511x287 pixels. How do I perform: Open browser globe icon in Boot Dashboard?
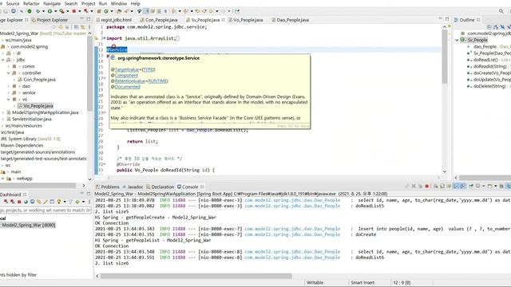tap(26, 202)
